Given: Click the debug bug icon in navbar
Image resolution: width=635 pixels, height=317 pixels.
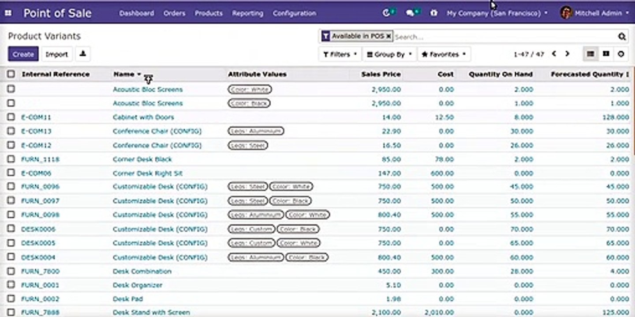Looking at the screenshot, I should [x=434, y=13].
